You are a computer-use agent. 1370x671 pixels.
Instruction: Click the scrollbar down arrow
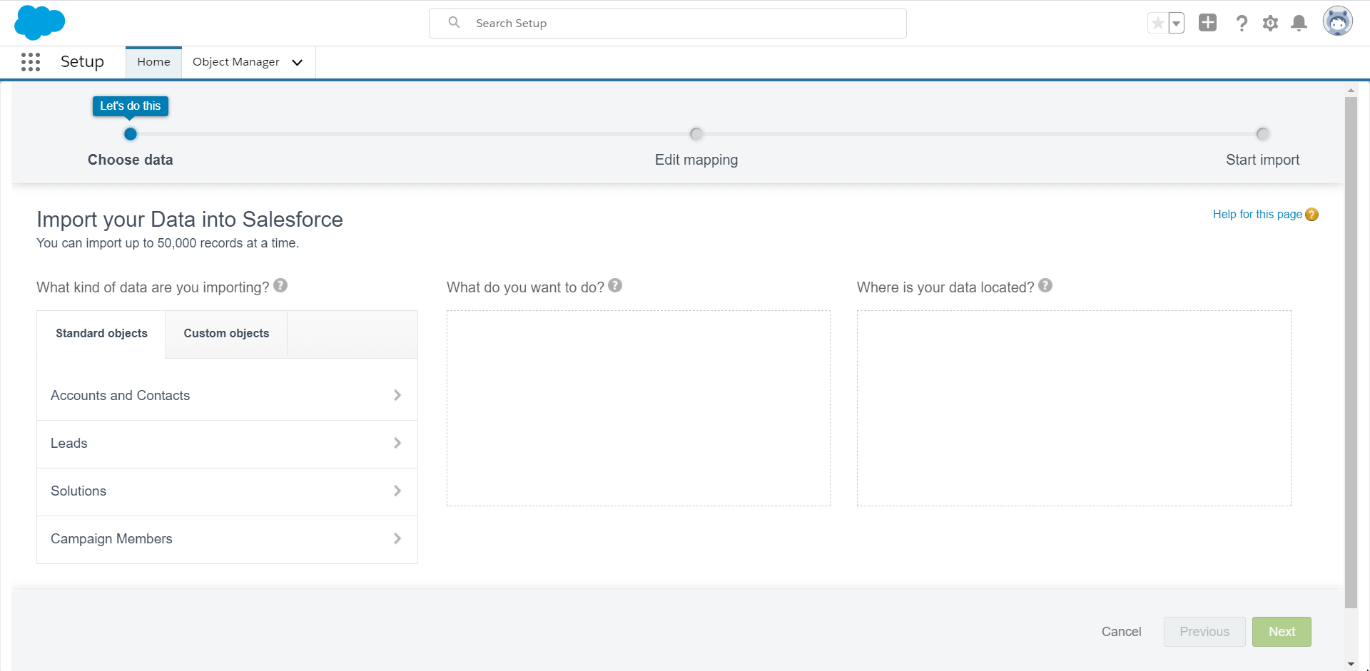tap(1351, 664)
